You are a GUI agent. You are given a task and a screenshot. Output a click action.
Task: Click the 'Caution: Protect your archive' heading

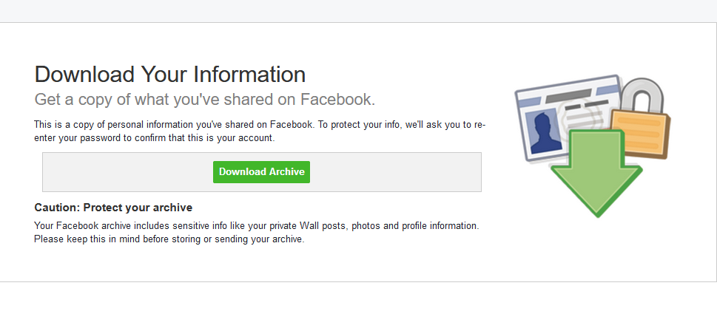coord(113,208)
